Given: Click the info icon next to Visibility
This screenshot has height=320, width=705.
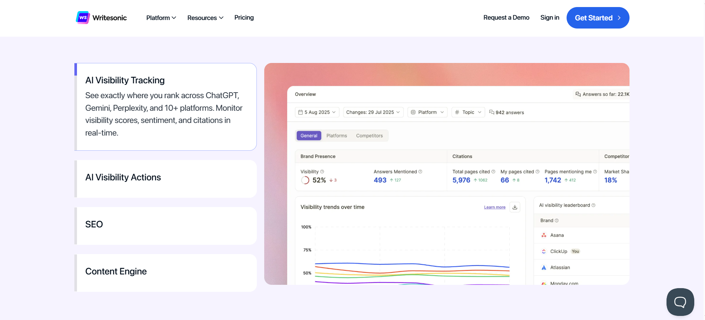Looking at the screenshot, I should coord(322,171).
